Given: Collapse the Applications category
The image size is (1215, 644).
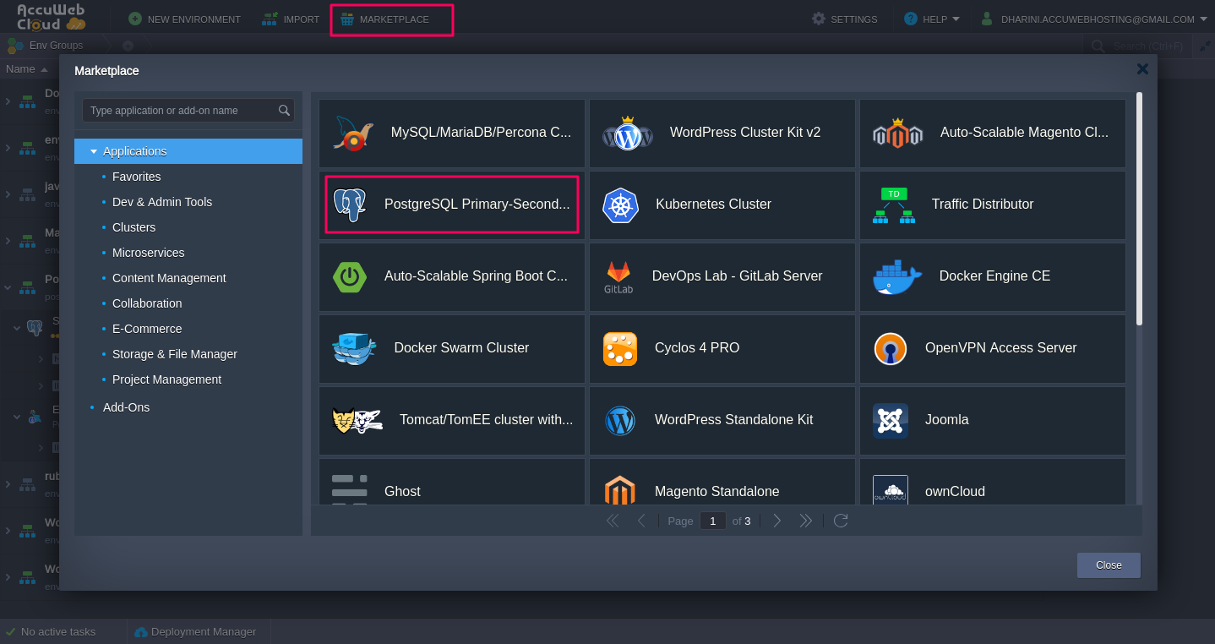Looking at the screenshot, I should (94, 152).
